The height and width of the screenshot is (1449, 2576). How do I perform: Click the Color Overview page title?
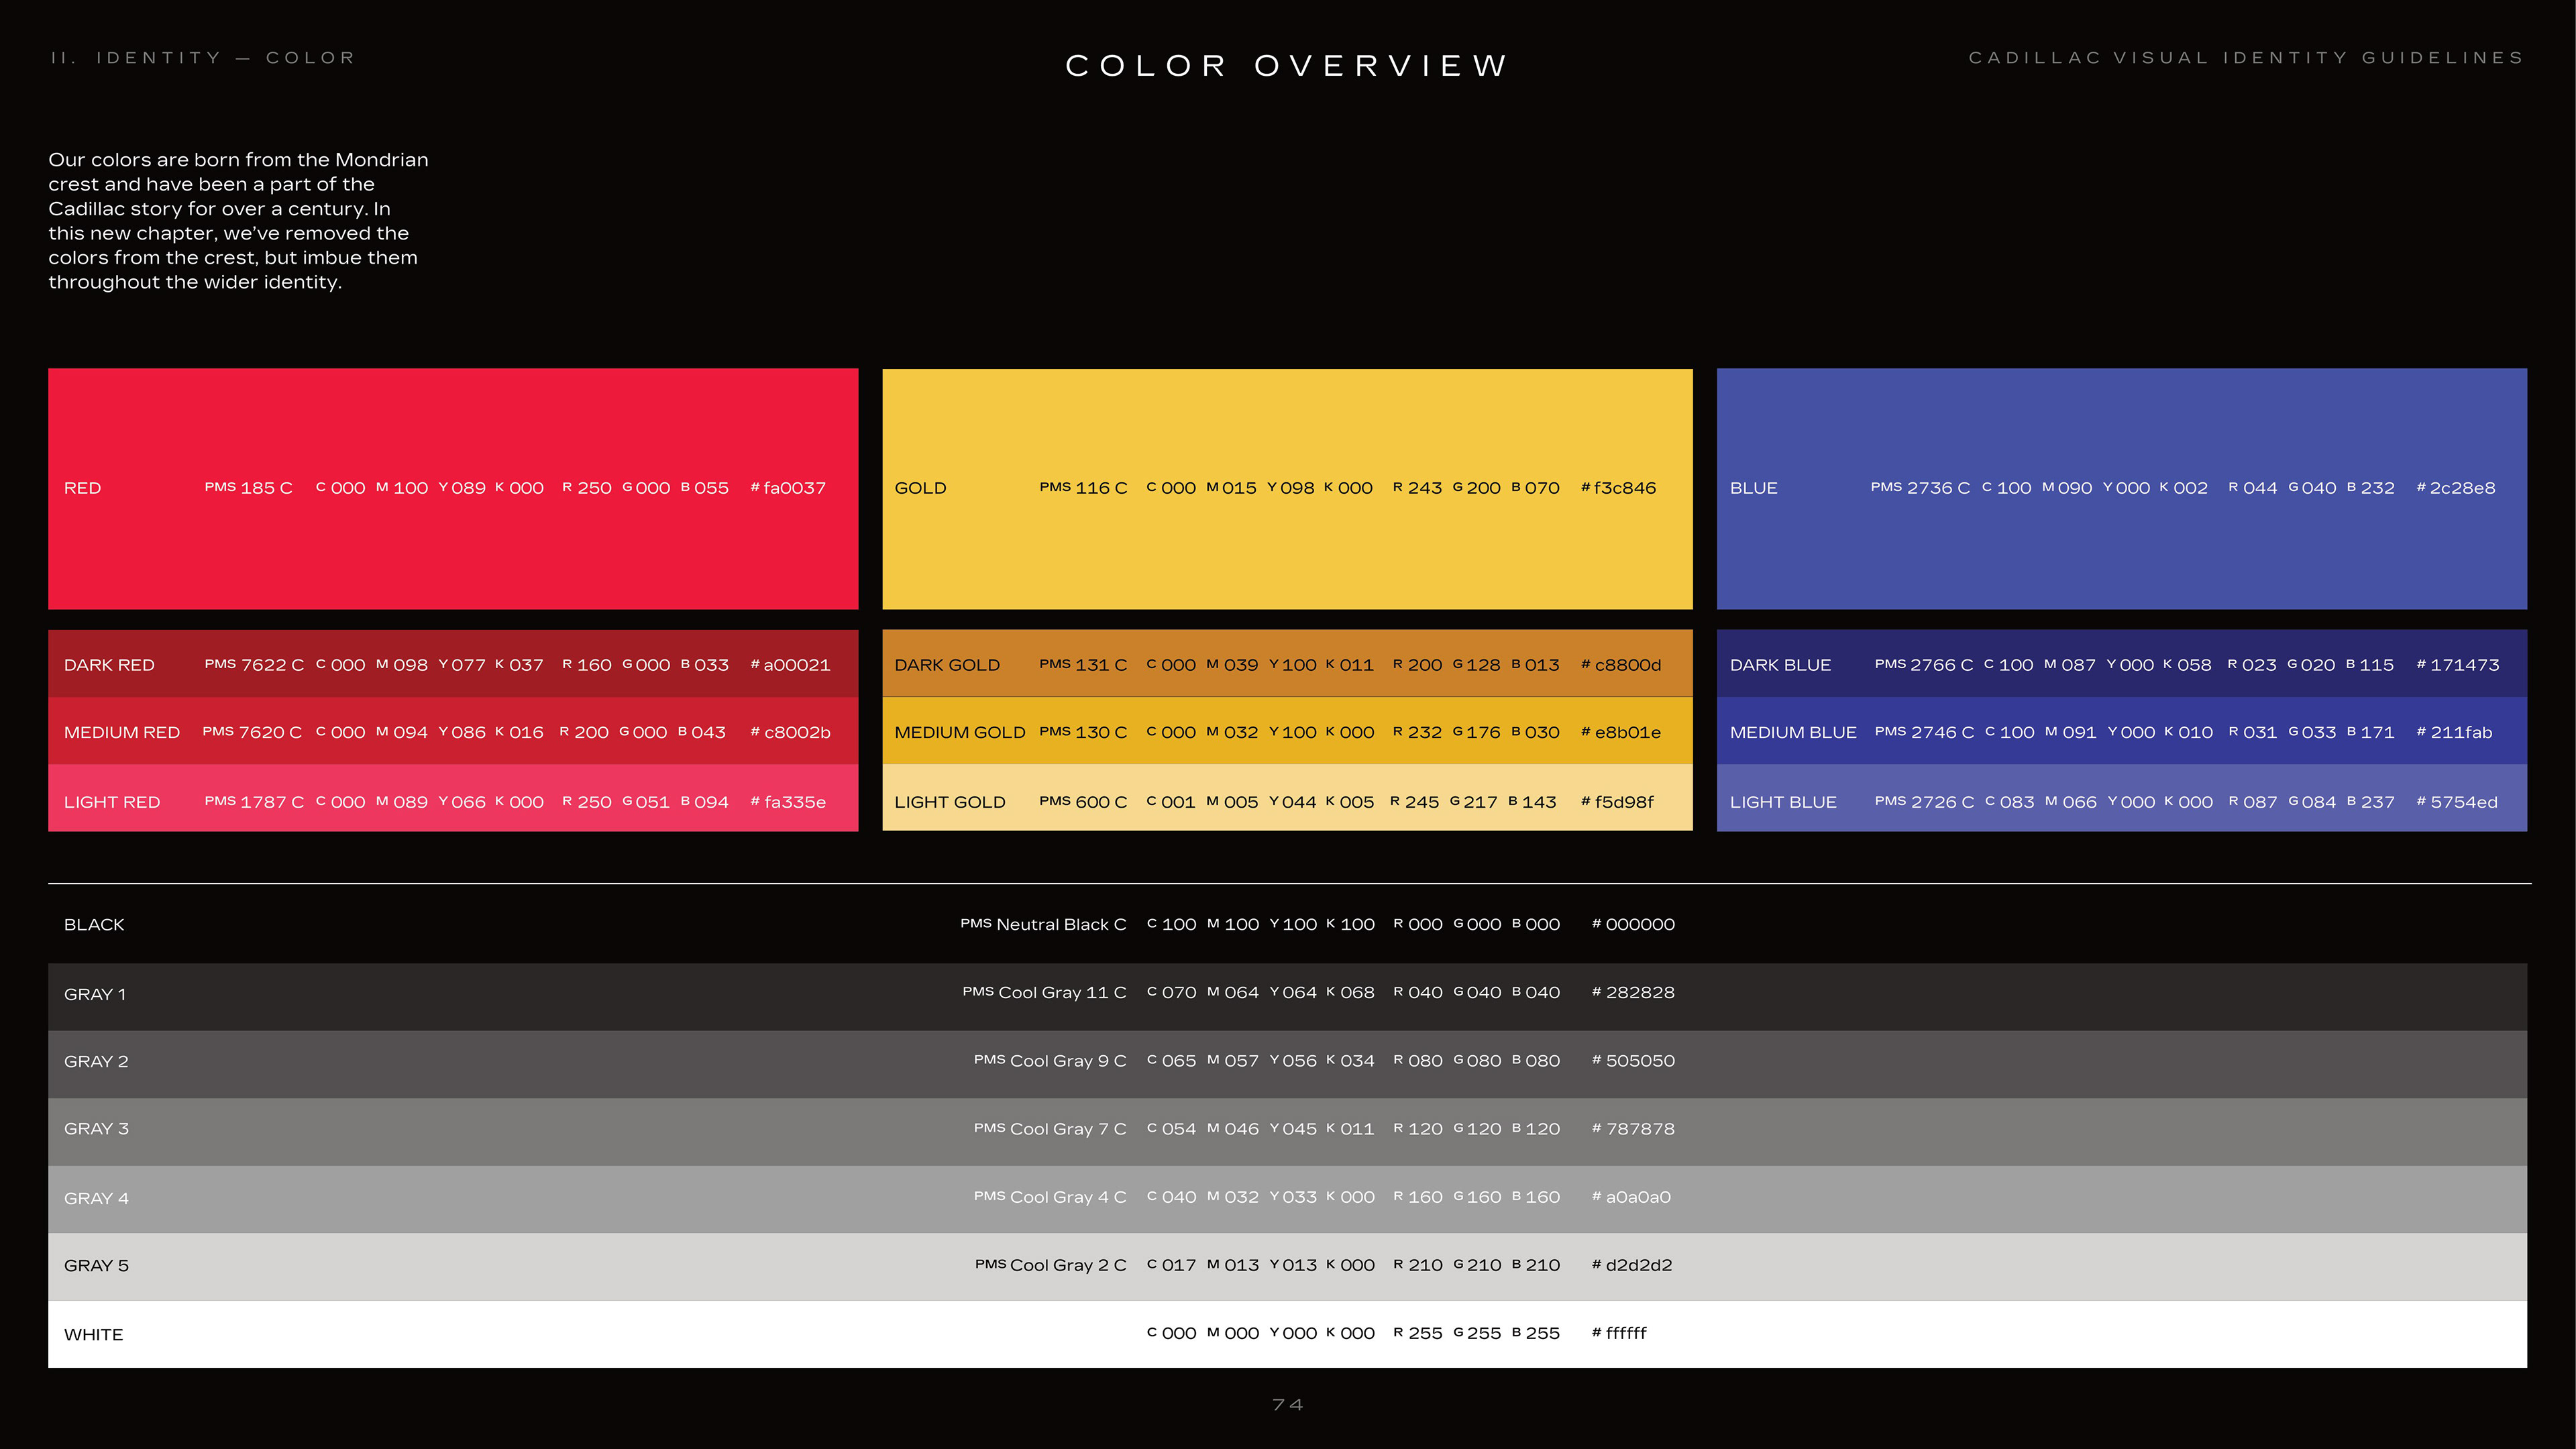tap(1287, 66)
